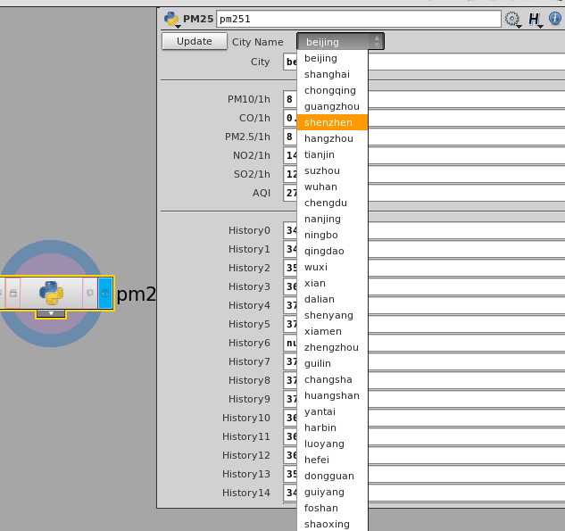Toggle the bypass flag left of the node's Python icon
Image resolution: width=565 pixels, height=531 pixels.
coord(13,293)
